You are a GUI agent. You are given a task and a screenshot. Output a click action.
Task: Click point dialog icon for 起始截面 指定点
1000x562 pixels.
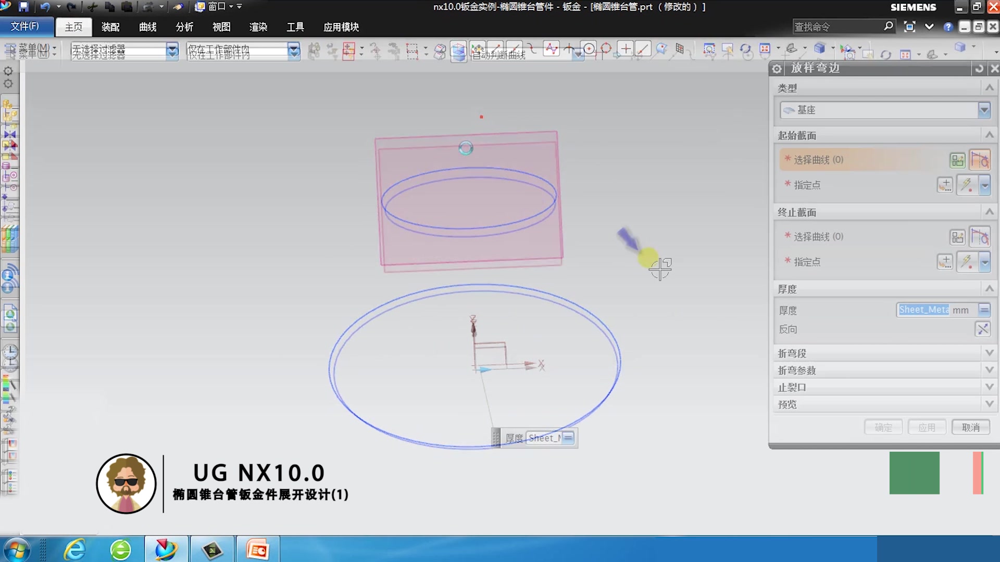(945, 185)
